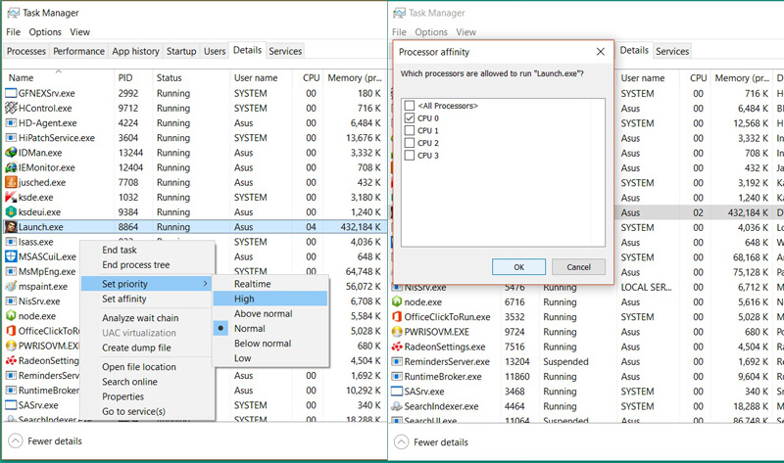The width and height of the screenshot is (784, 463).
Task: Enable the CPU 2 checkbox
Action: [x=410, y=143]
